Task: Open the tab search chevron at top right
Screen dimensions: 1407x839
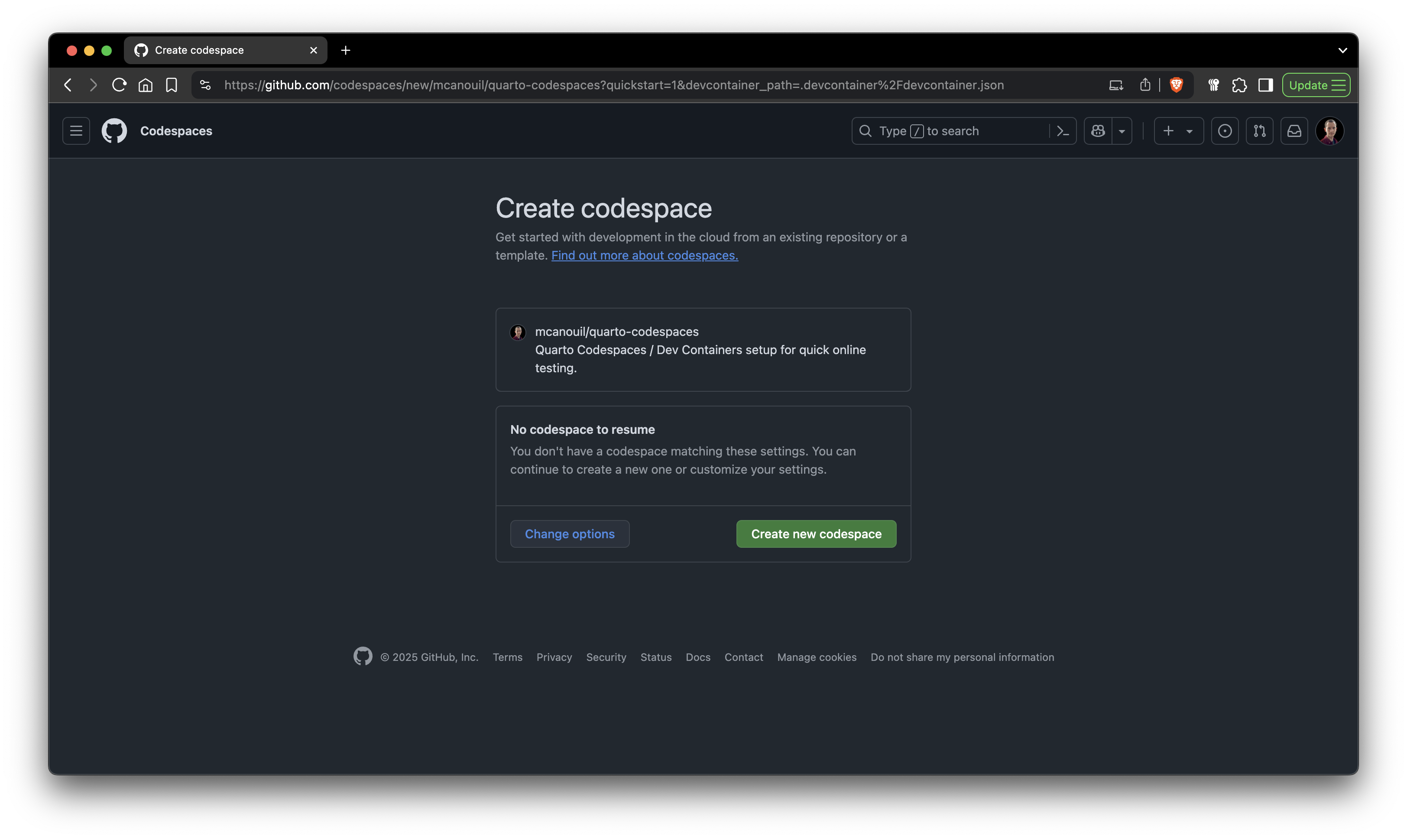Action: coord(1343,50)
